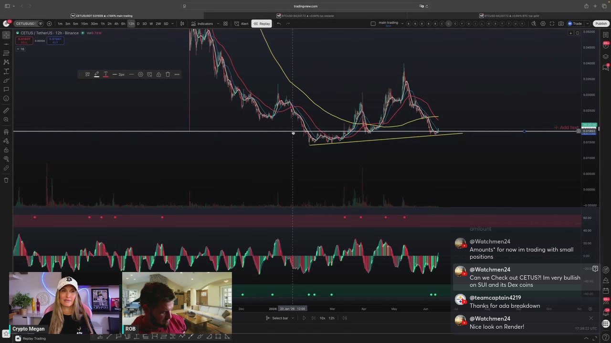
Task: Open quick search icon in top toolbar
Action: (x=534, y=23)
